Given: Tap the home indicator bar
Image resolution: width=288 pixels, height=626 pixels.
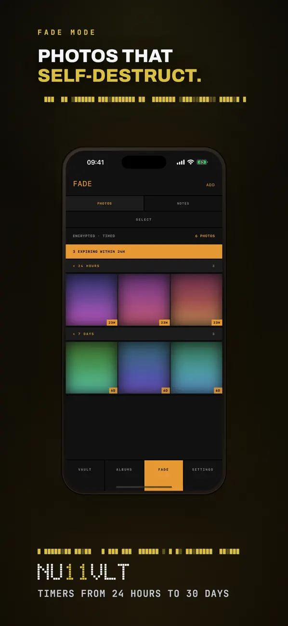Looking at the screenshot, I should click(144, 487).
